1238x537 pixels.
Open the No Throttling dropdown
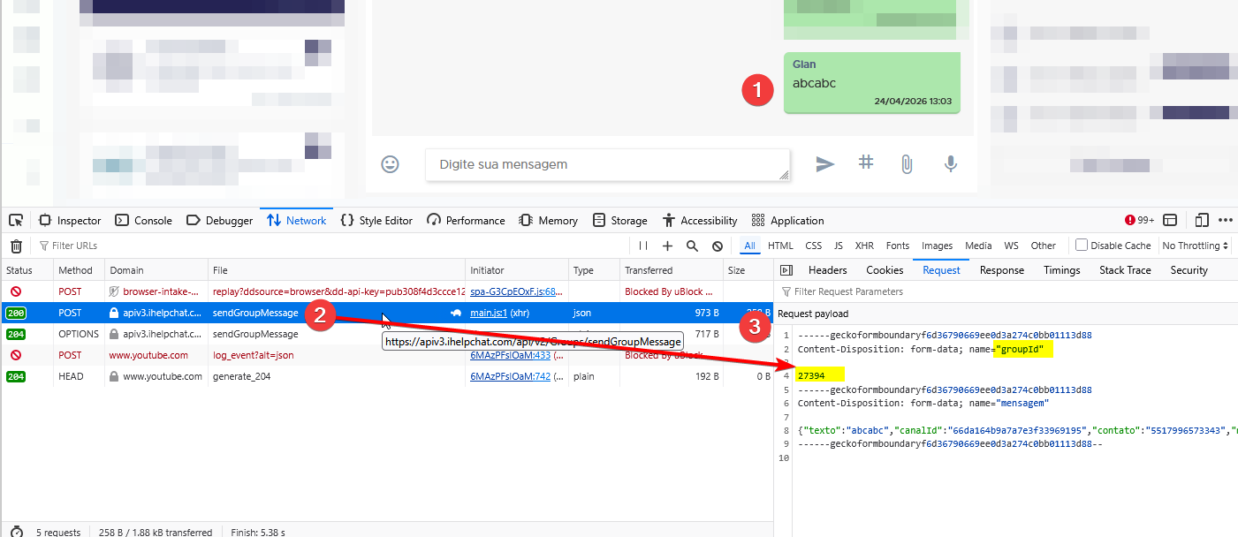click(1197, 246)
